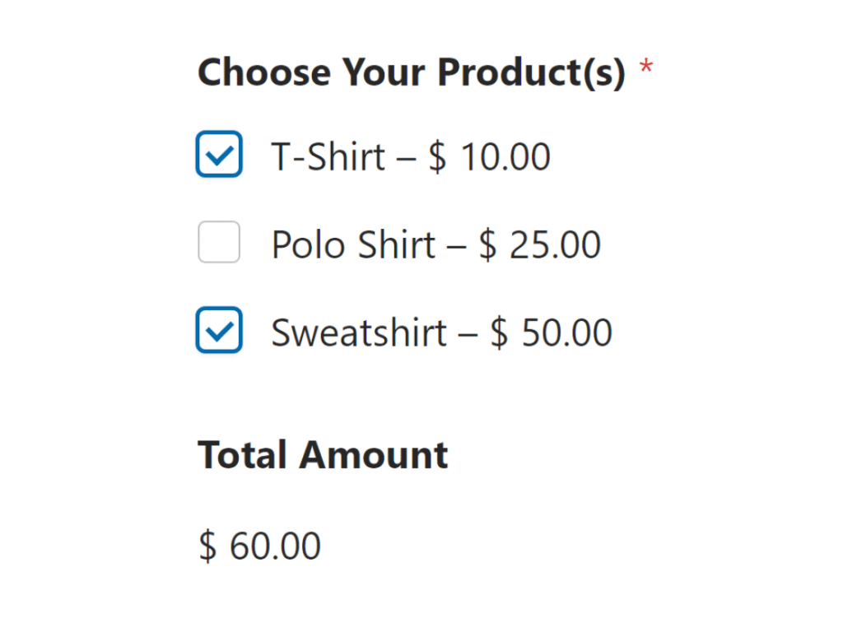Viewport: 843px width, 632px height.
Task: Select the T-Shirt – $ 10.00 label
Action: pyautogui.click(x=411, y=156)
